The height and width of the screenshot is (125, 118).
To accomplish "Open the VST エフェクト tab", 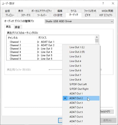I will [x=106, y=15].
